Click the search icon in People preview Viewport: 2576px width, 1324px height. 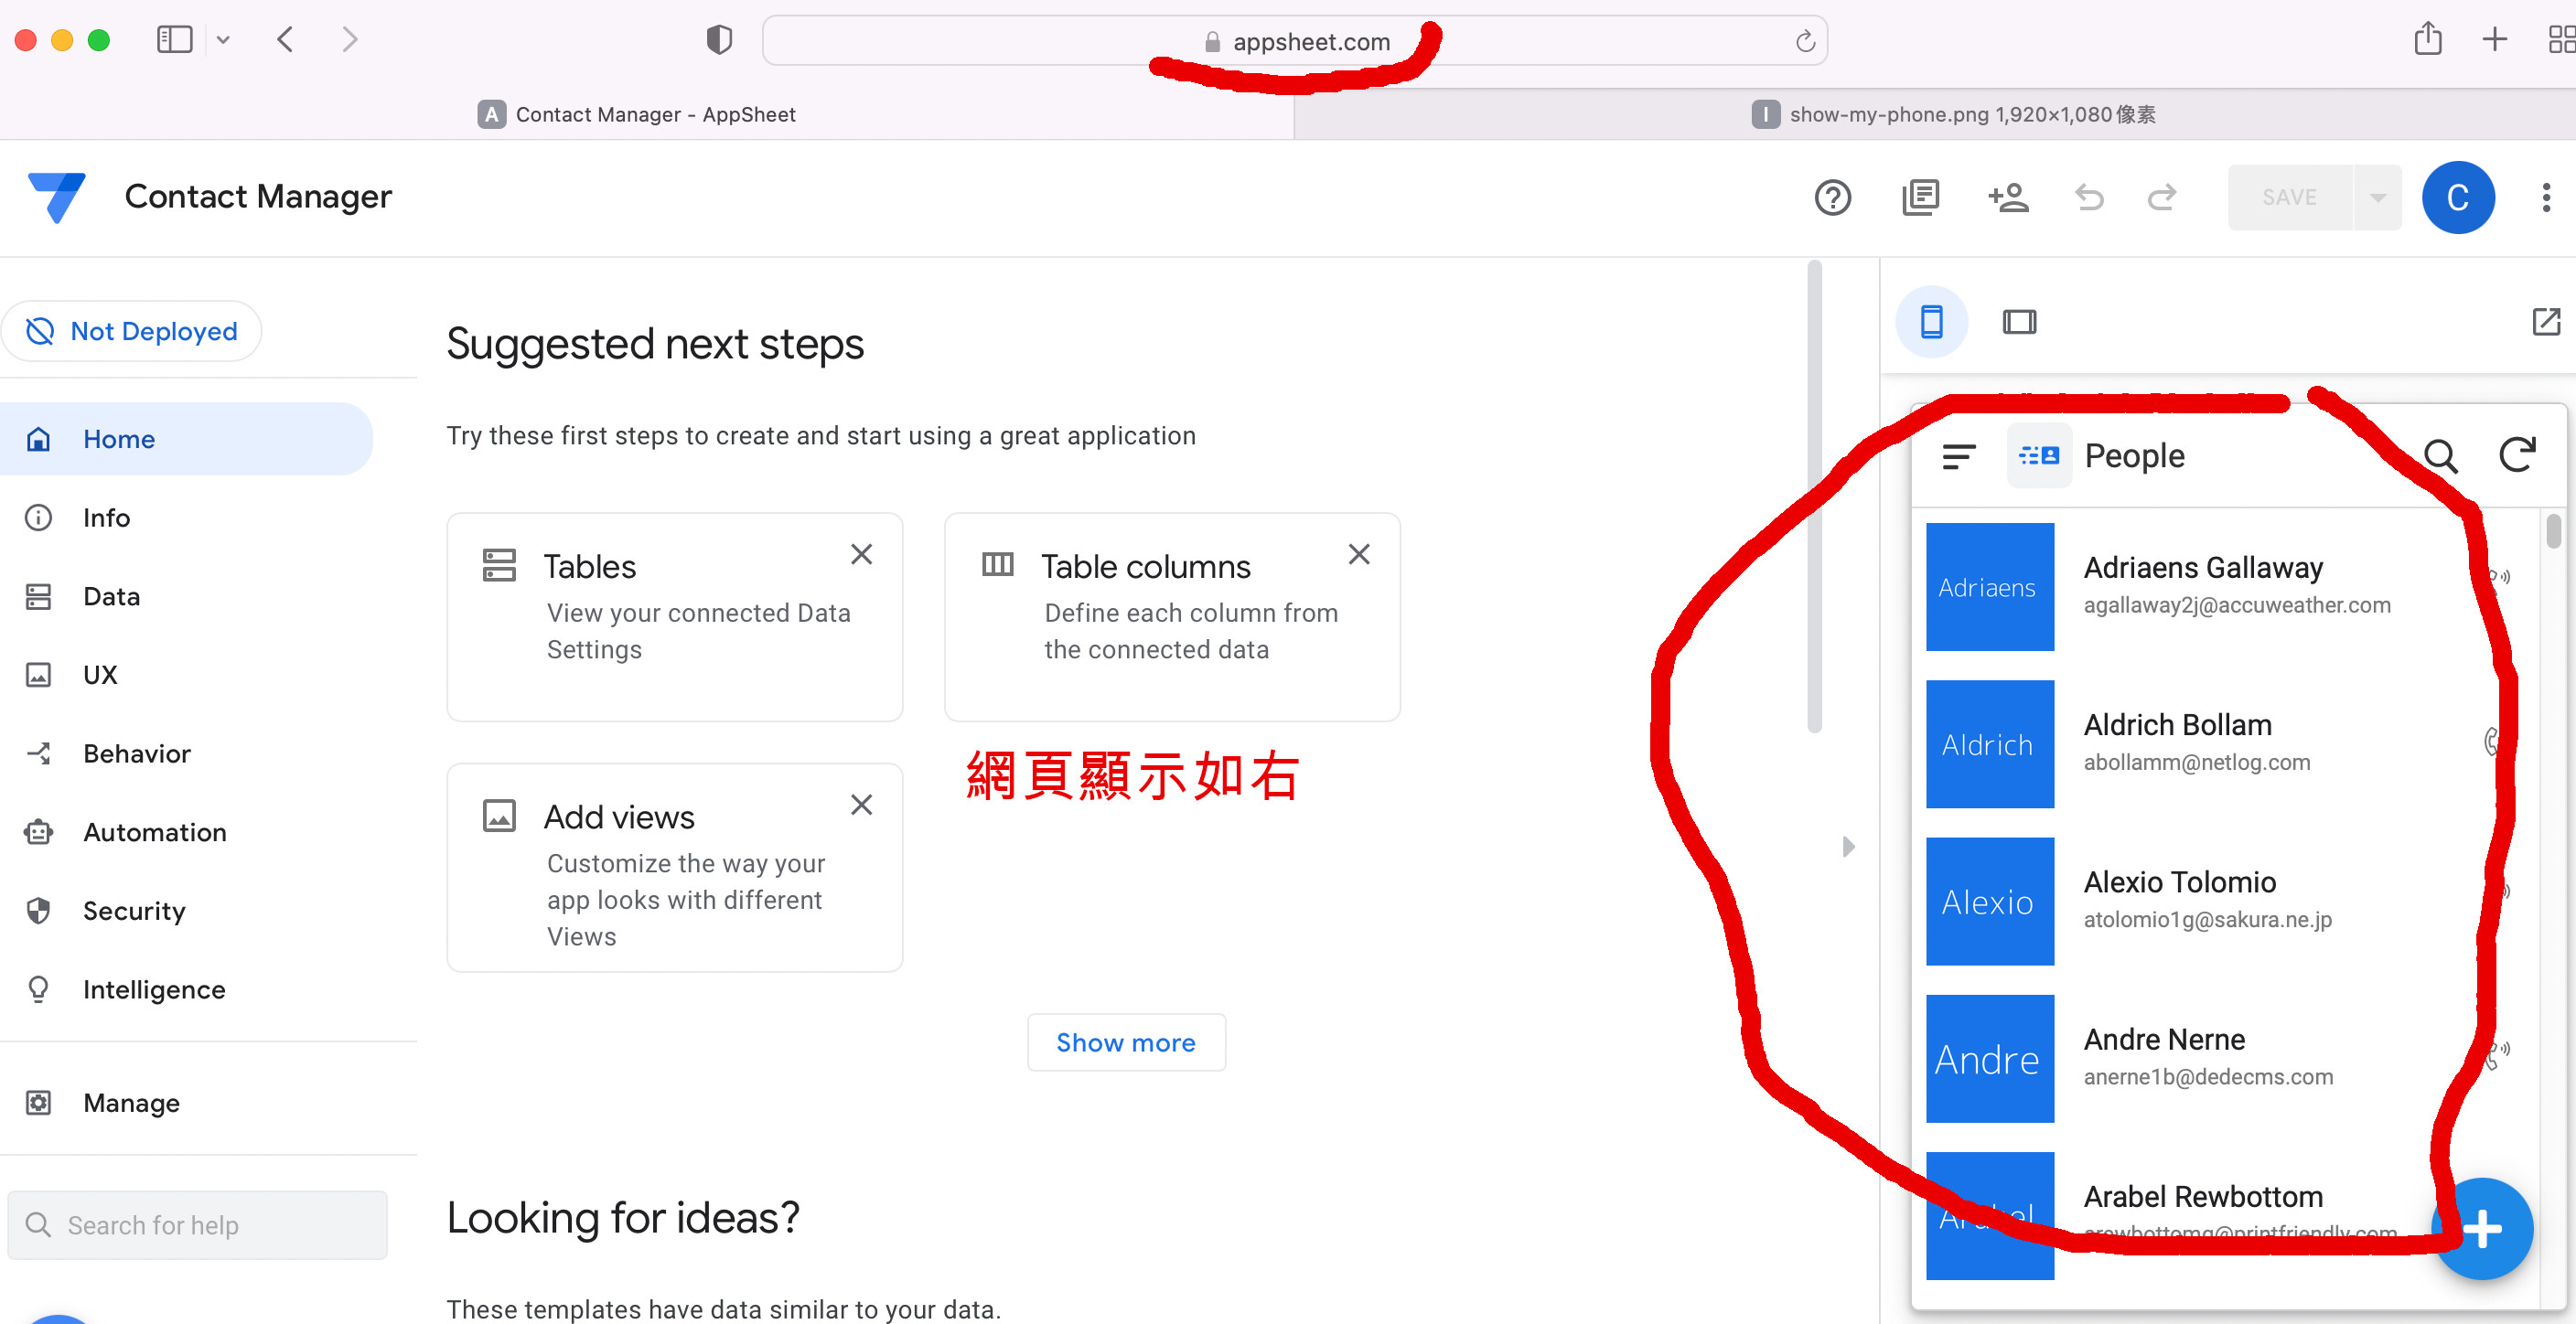2440,455
